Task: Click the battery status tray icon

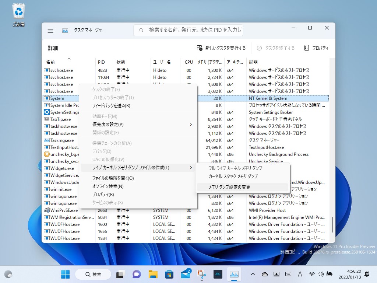Action: tap(330, 274)
